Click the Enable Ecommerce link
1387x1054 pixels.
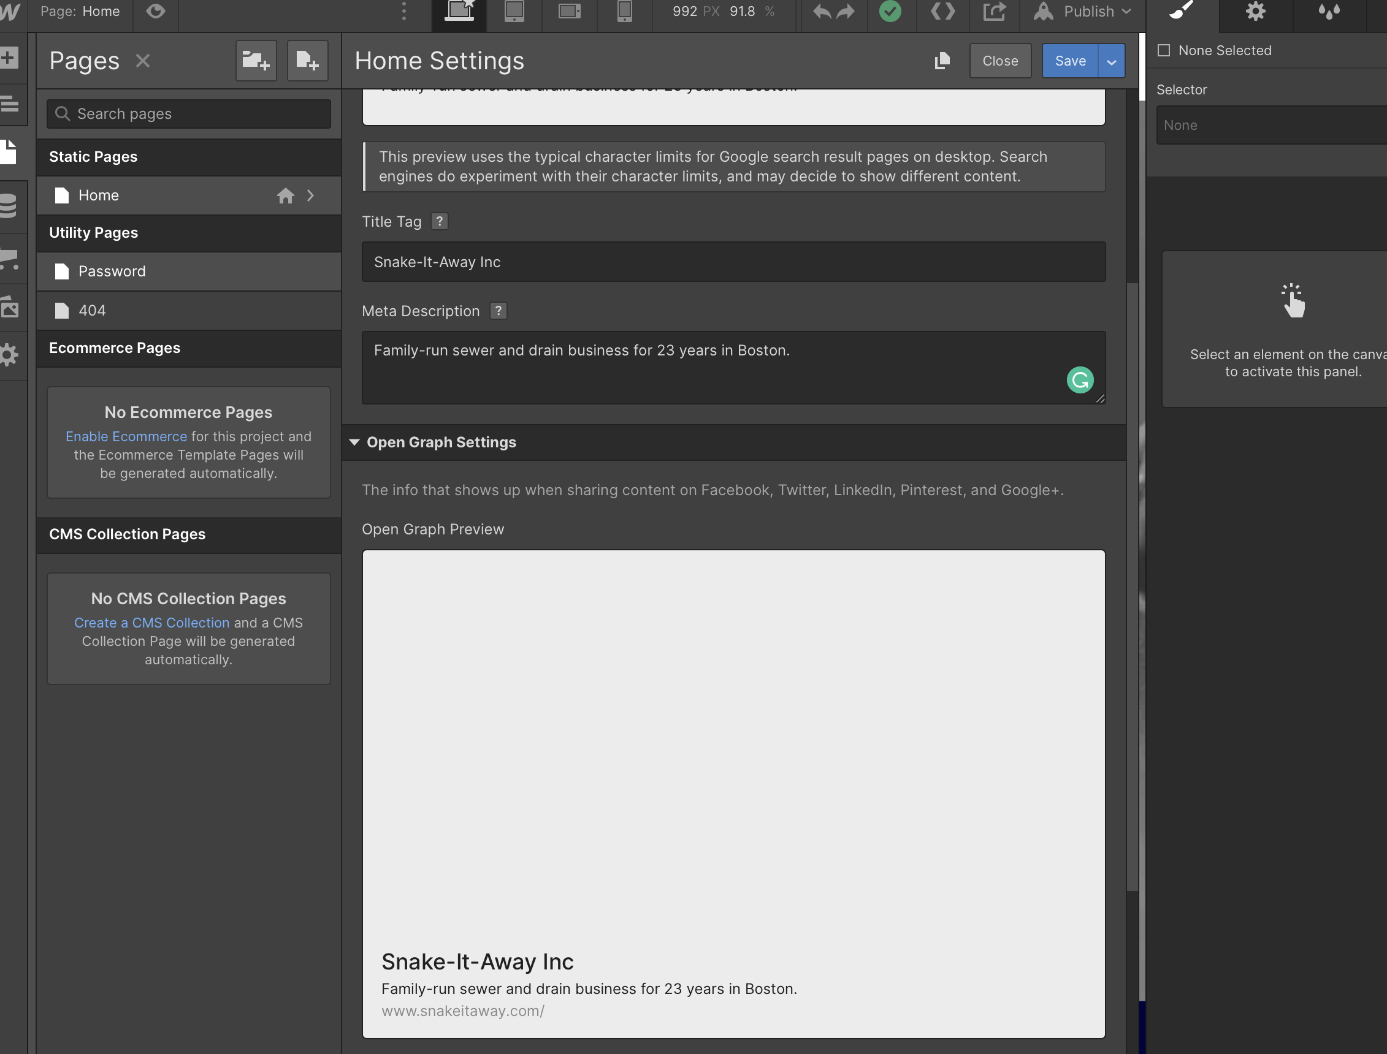[x=126, y=436]
